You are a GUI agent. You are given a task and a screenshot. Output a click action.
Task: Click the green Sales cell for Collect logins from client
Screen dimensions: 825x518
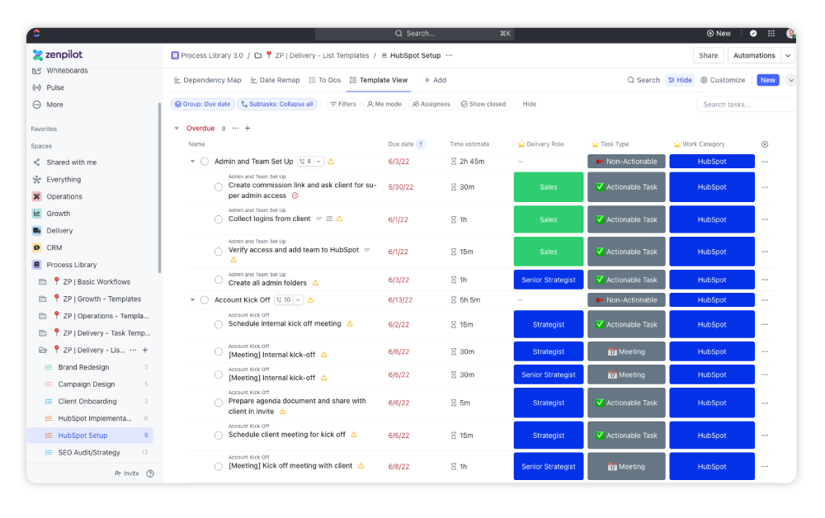click(x=549, y=220)
